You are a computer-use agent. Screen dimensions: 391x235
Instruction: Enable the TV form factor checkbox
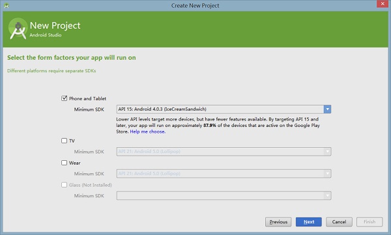tap(64, 141)
